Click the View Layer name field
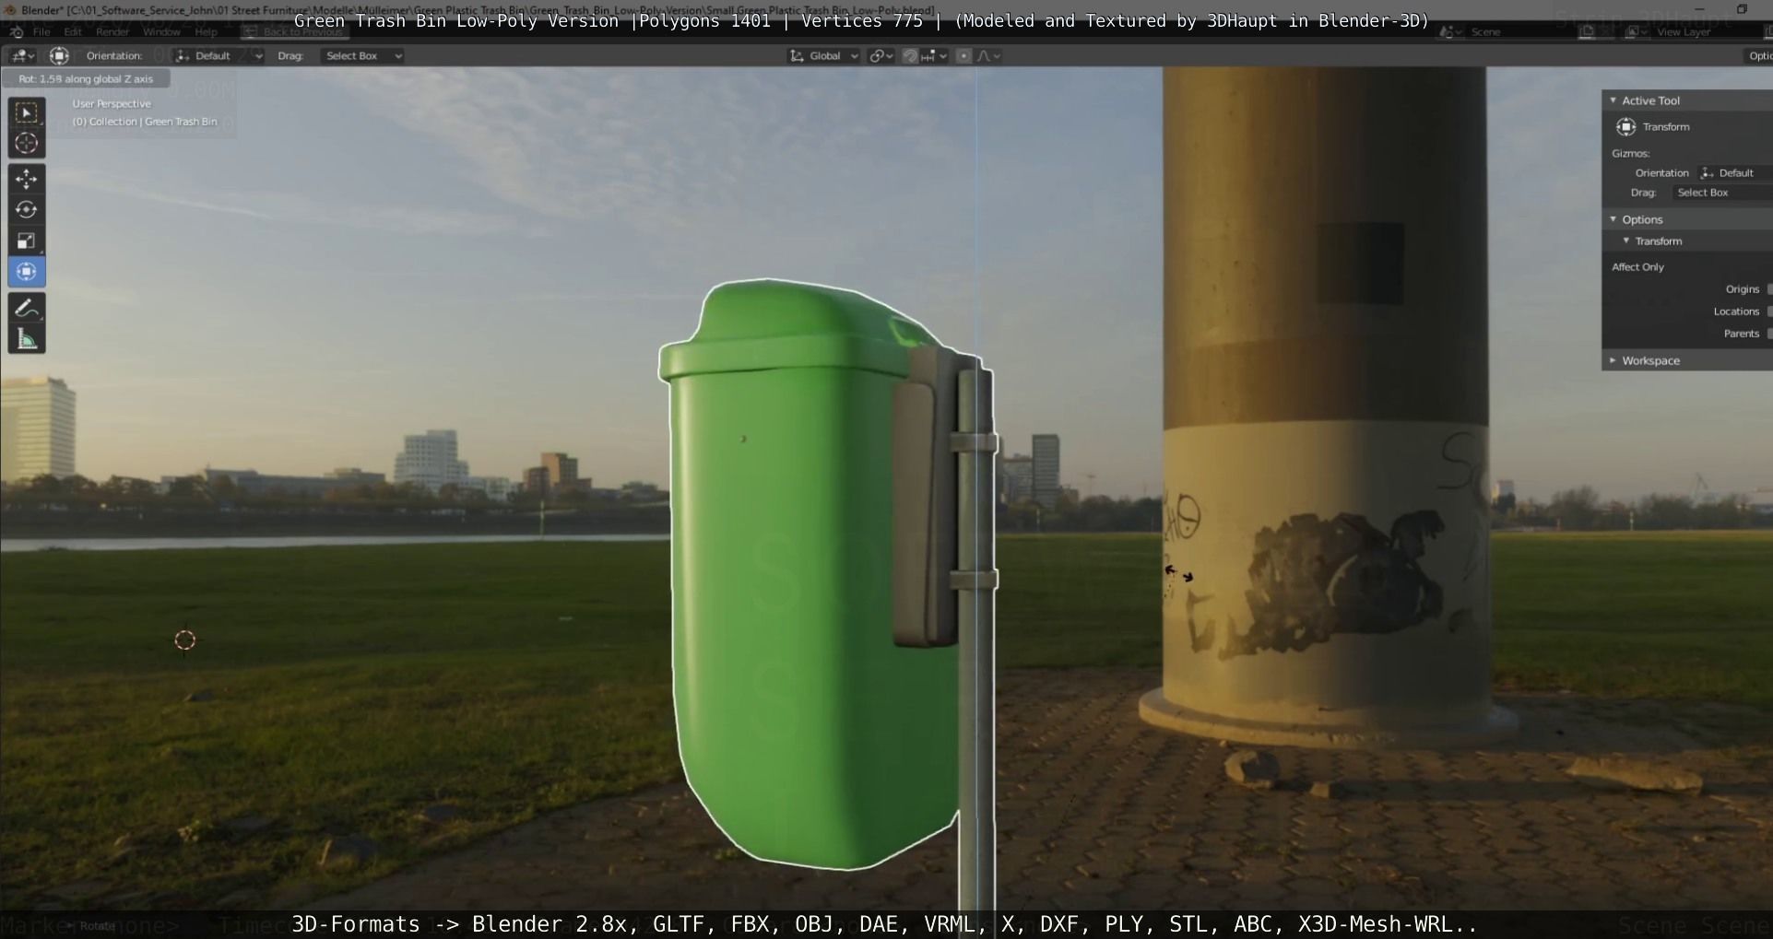This screenshot has width=1773, height=939. coord(1708,31)
